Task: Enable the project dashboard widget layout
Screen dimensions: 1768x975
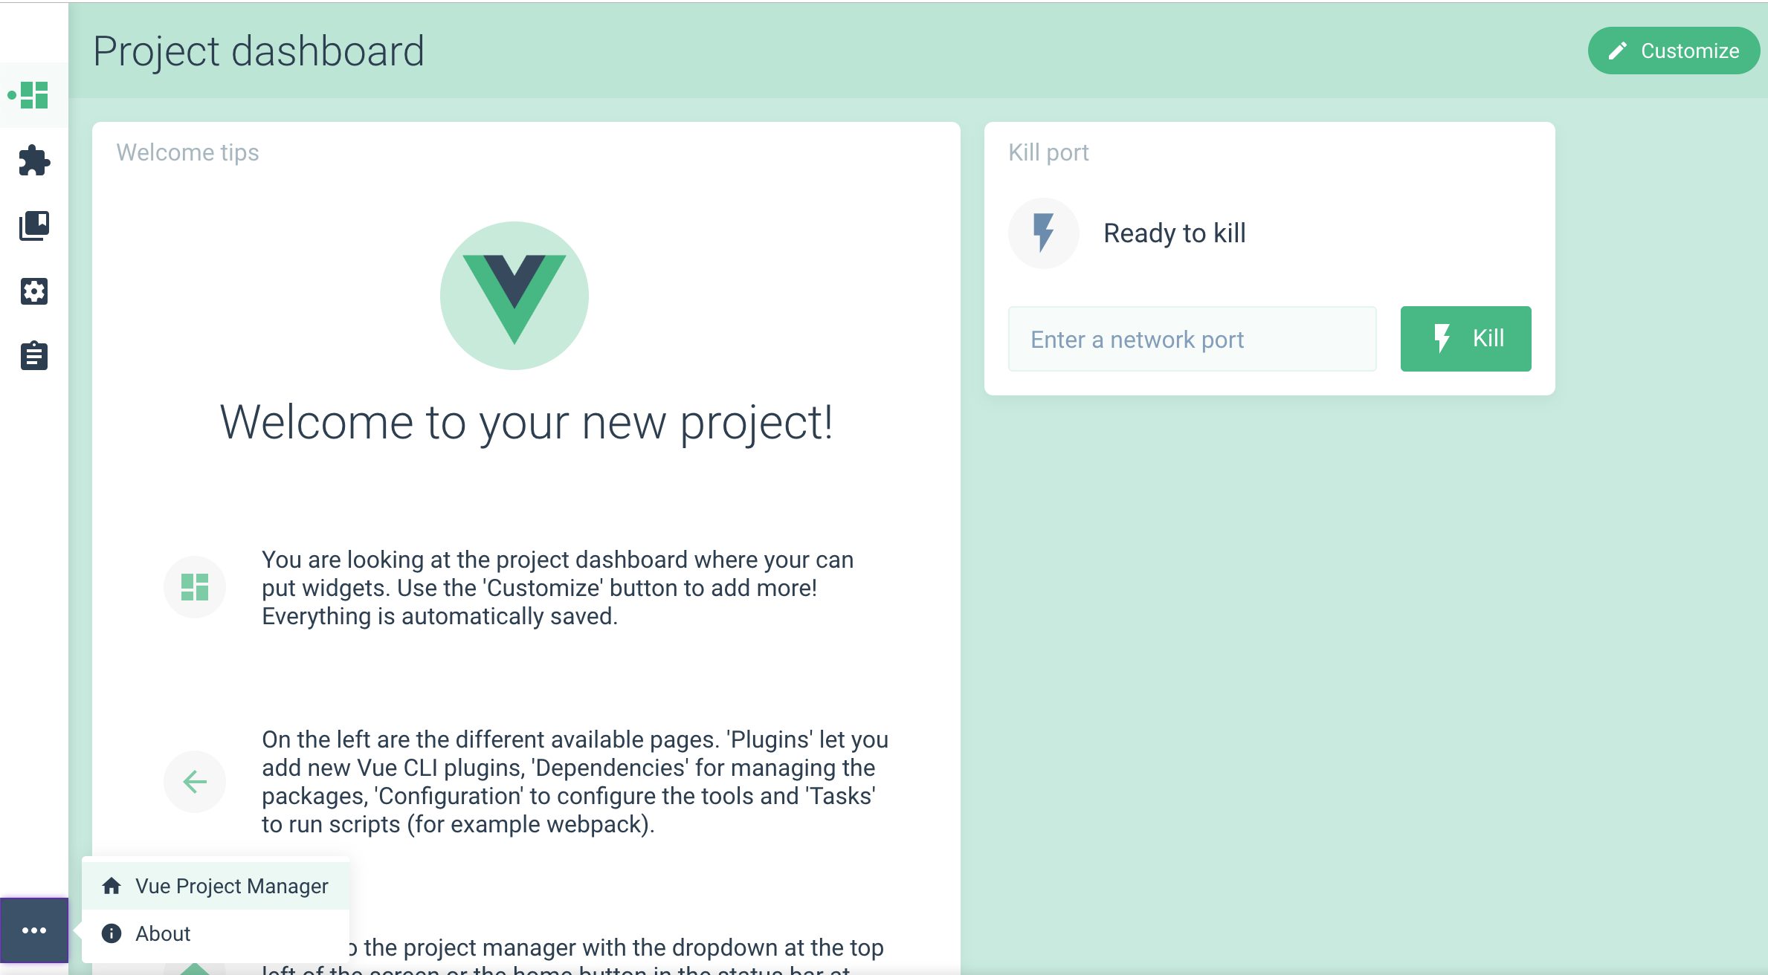Action: point(33,96)
